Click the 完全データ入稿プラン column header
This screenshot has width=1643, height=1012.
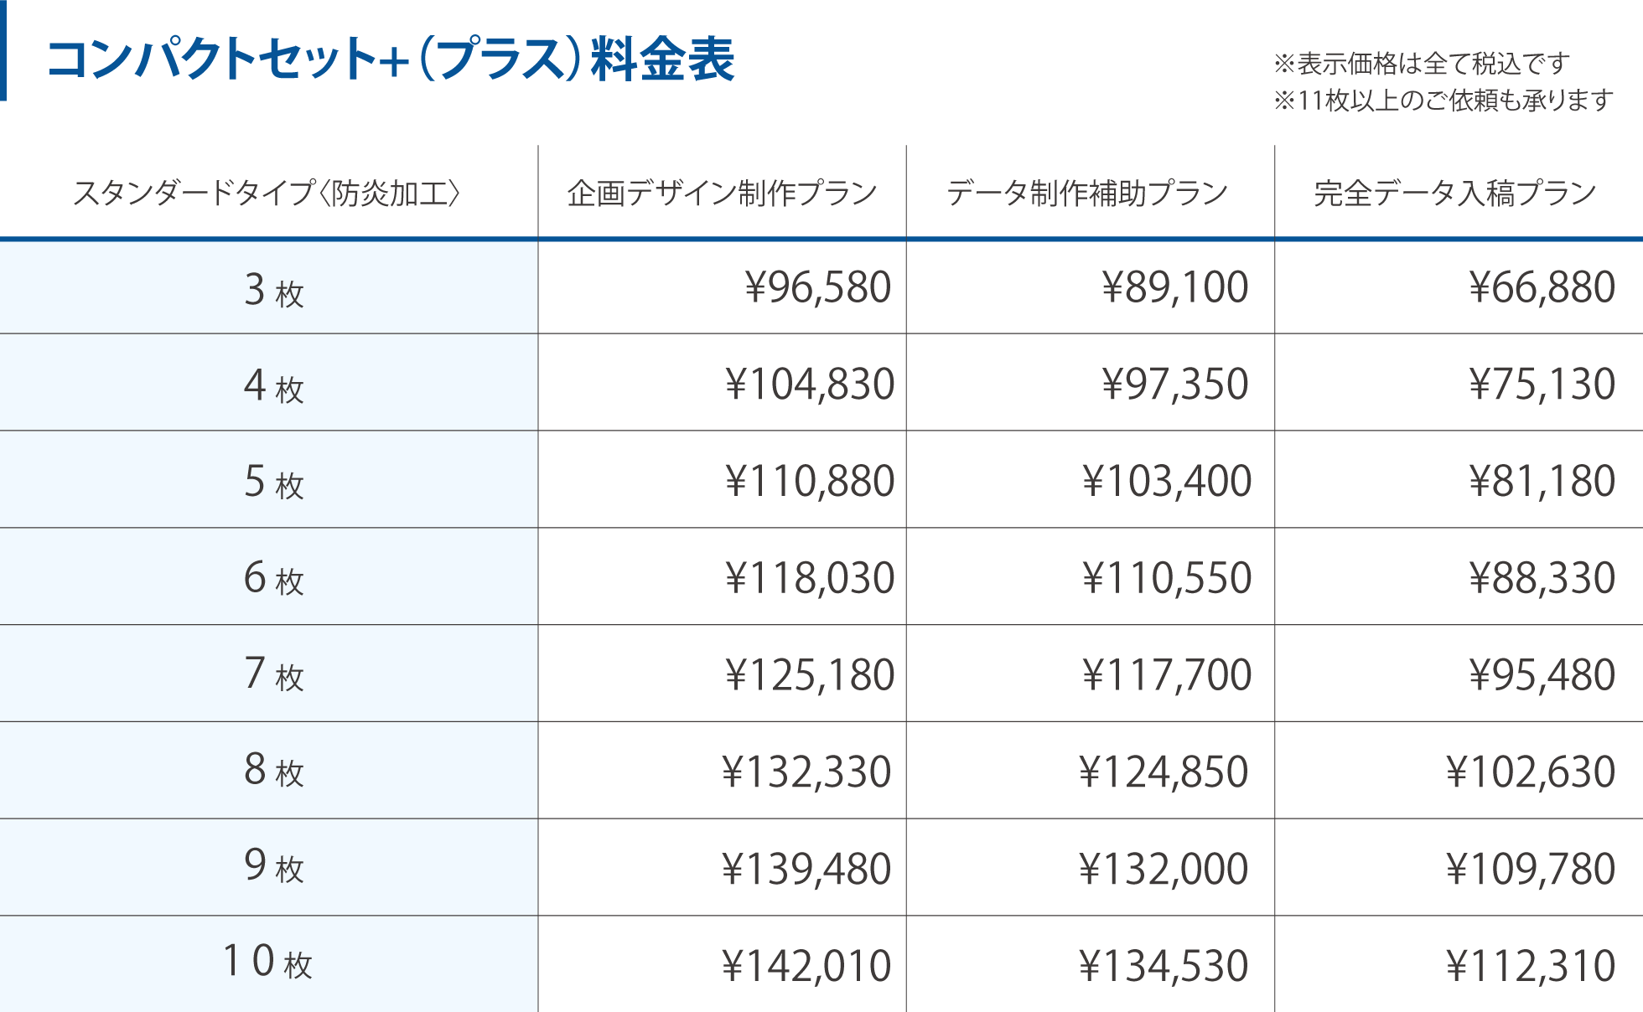(1455, 194)
